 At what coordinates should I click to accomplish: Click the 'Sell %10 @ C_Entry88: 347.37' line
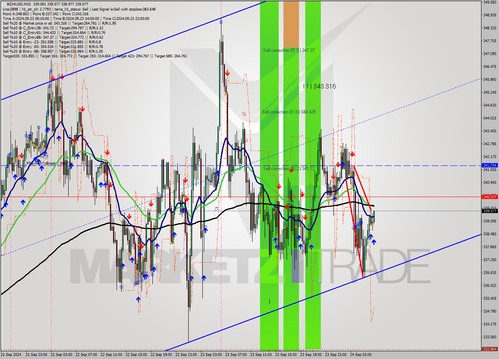pyautogui.click(x=53, y=37)
